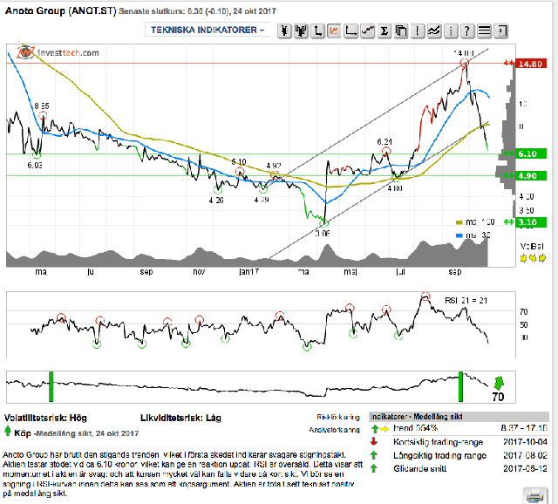Click the price trend line icon
The height and width of the screenshot is (504, 558).
click(367, 31)
